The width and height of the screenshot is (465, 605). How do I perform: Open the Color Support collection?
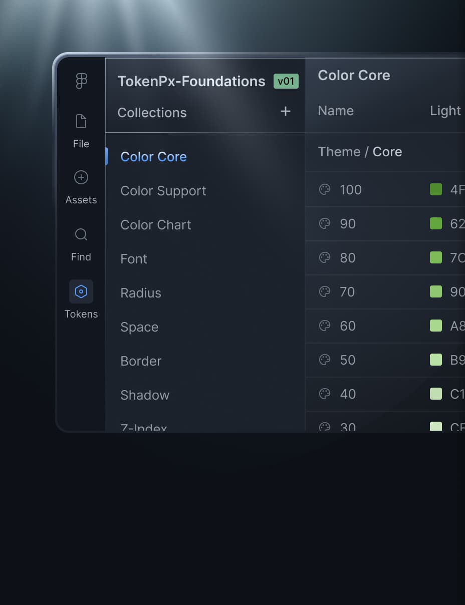tap(163, 191)
